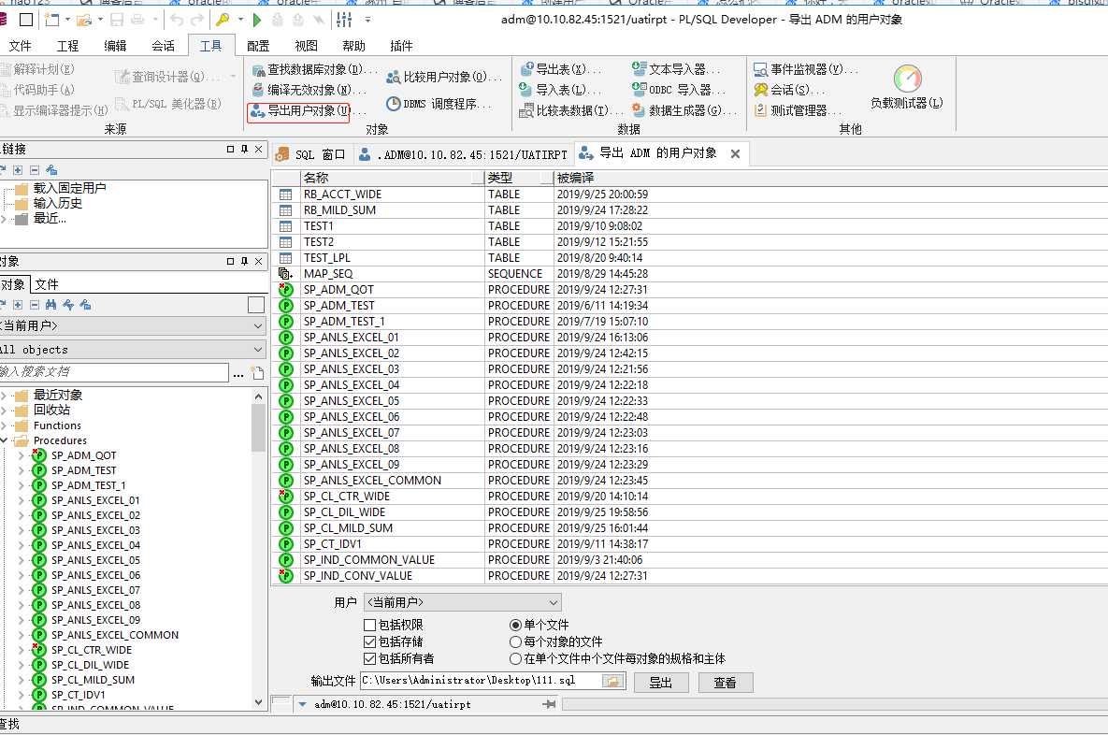Pin the 对象 panel with pushpin icon

(x=244, y=262)
